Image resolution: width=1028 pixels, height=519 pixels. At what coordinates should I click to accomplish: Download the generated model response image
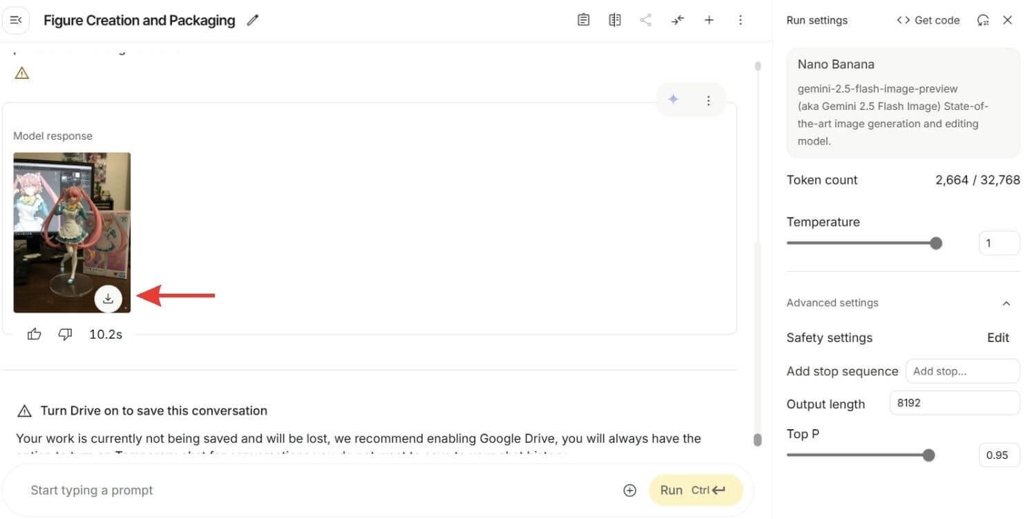tap(108, 299)
